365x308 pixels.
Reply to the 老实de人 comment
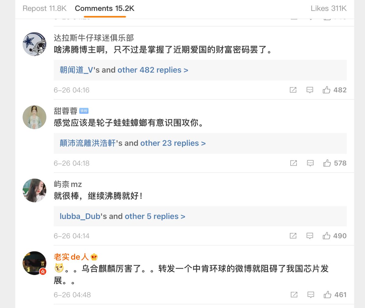click(x=311, y=295)
